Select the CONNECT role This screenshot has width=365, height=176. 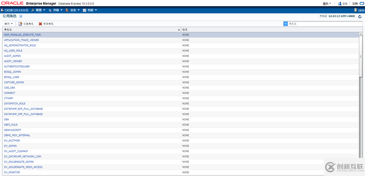pyautogui.click(x=9, y=93)
